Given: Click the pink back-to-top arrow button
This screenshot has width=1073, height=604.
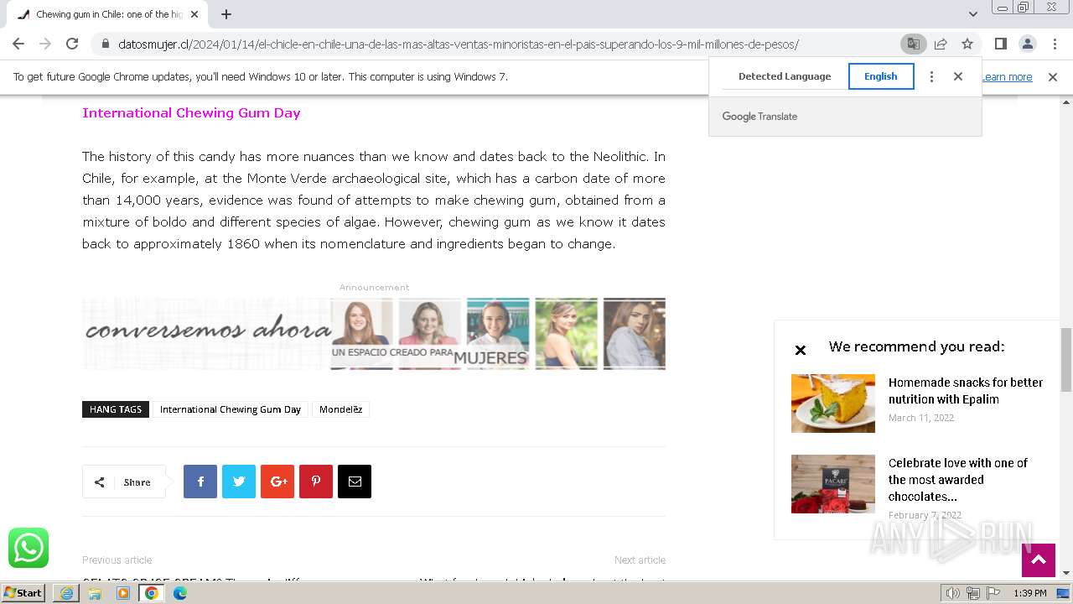Looking at the screenshot, I should point(1039,560).
